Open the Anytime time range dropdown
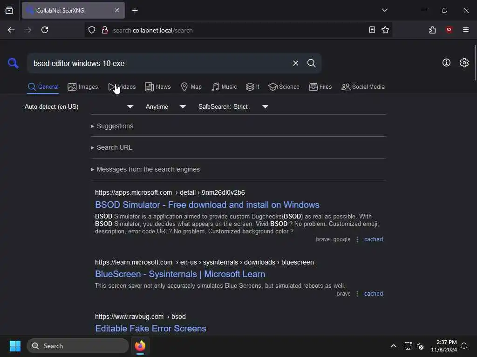 pos(166,106)
